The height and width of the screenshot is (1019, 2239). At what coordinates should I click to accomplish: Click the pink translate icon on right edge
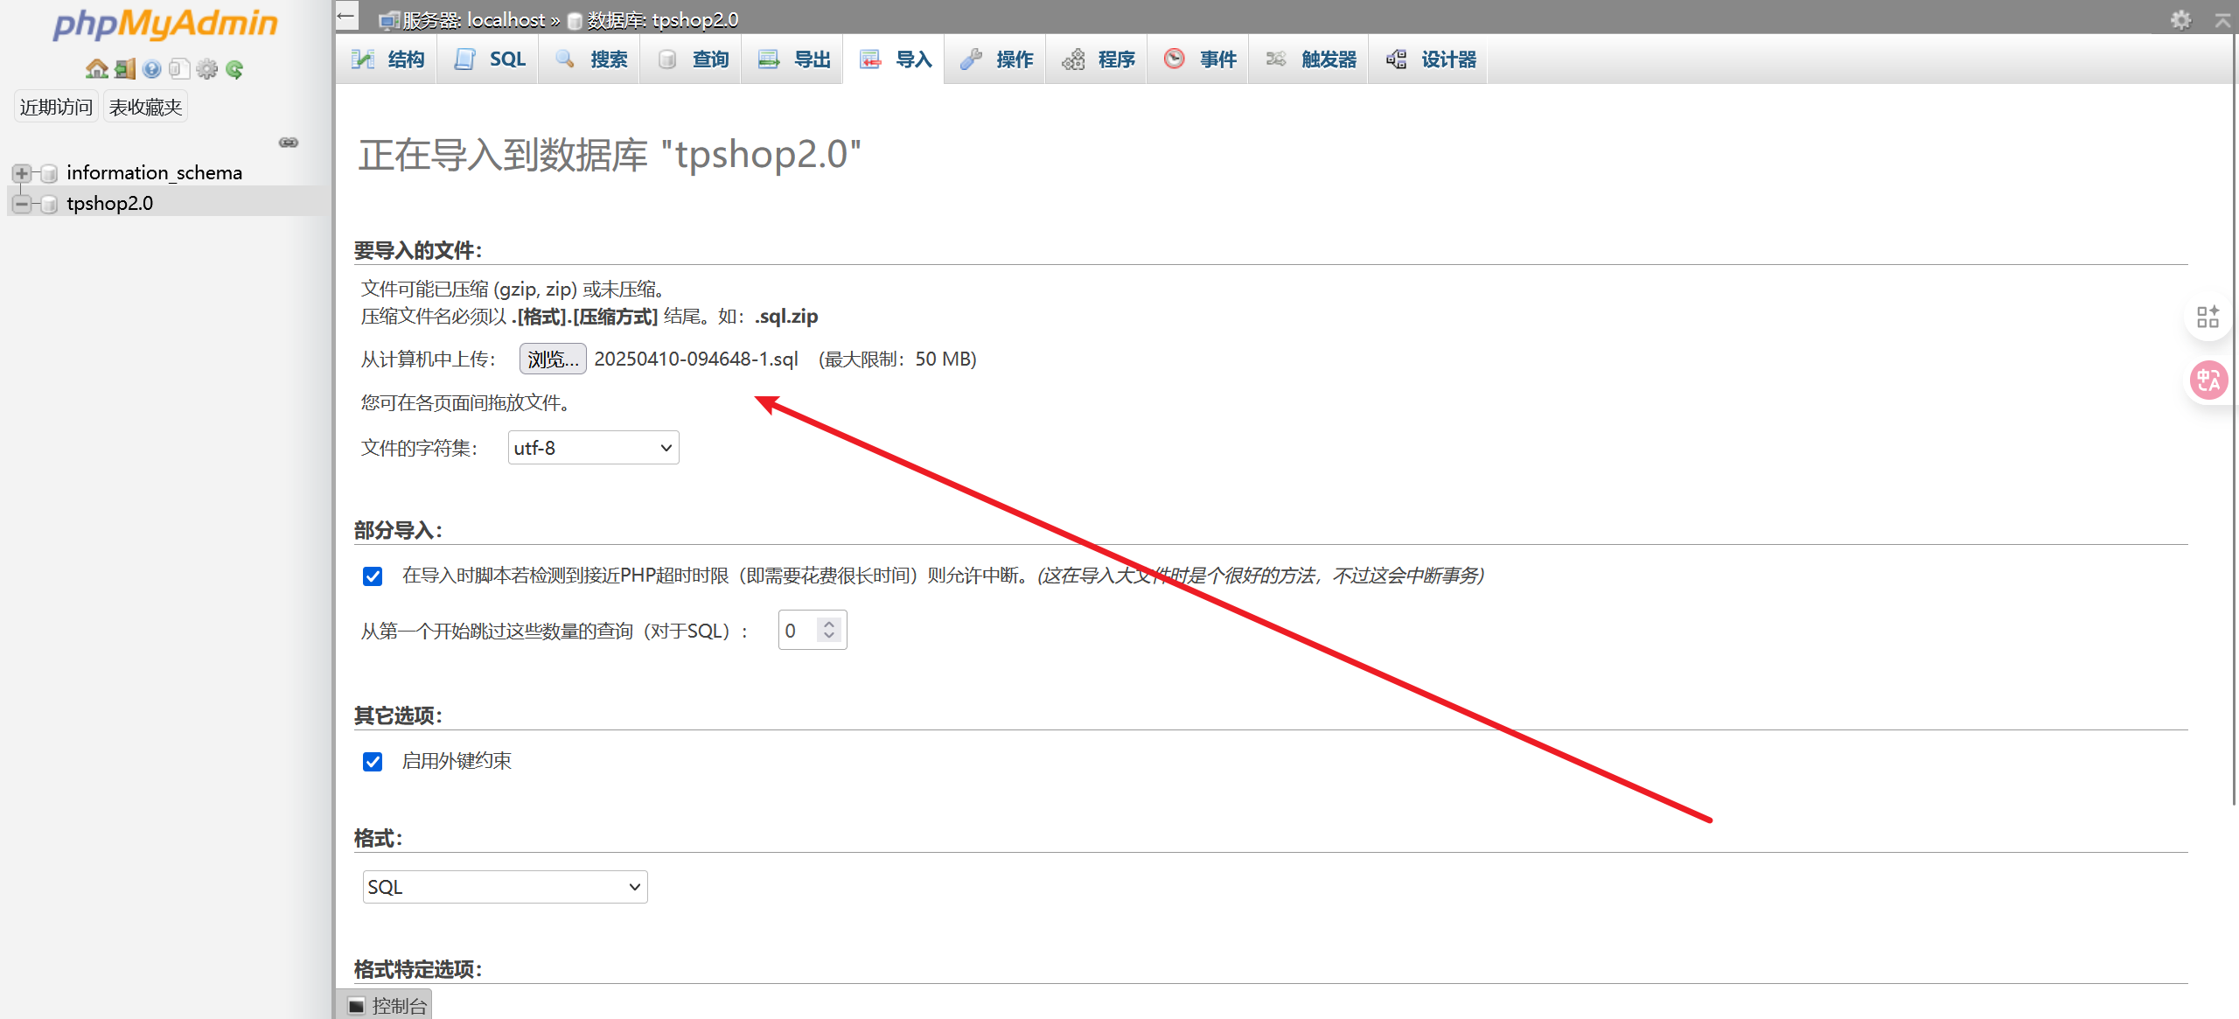[2208, 380]
